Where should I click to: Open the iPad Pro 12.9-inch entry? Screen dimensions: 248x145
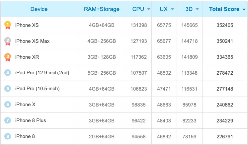pyautogui.click(x=42, y=73)
